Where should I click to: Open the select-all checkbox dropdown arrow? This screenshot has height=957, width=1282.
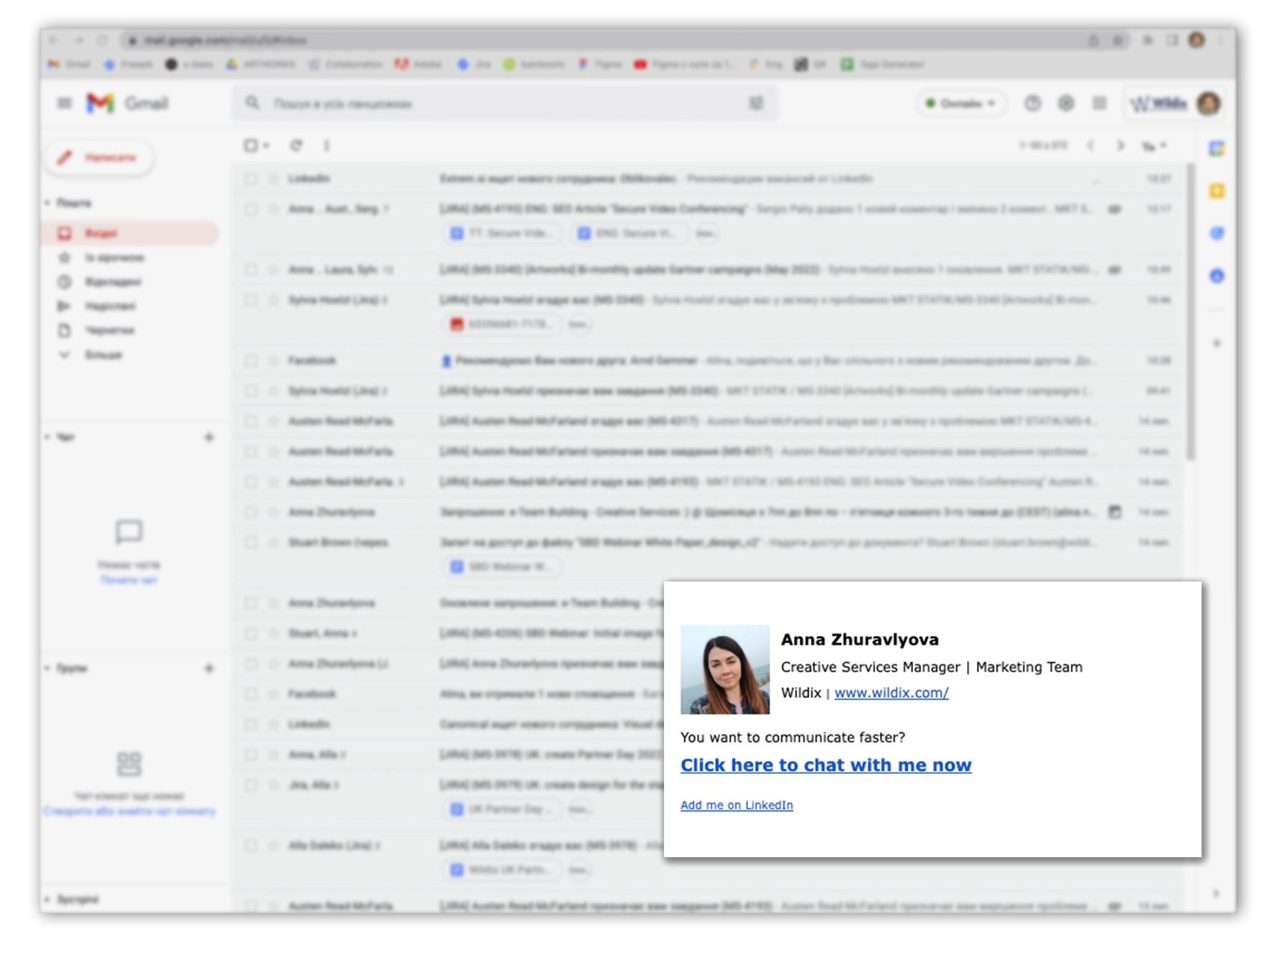(266, 146)
